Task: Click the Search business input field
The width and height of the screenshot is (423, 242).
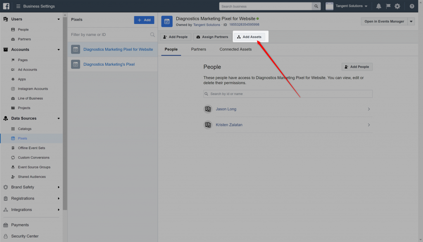Action: [x=266, y=6]
